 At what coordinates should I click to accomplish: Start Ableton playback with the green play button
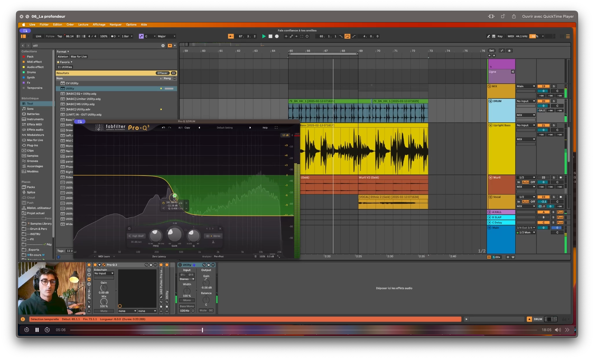(x=264, y=36)
